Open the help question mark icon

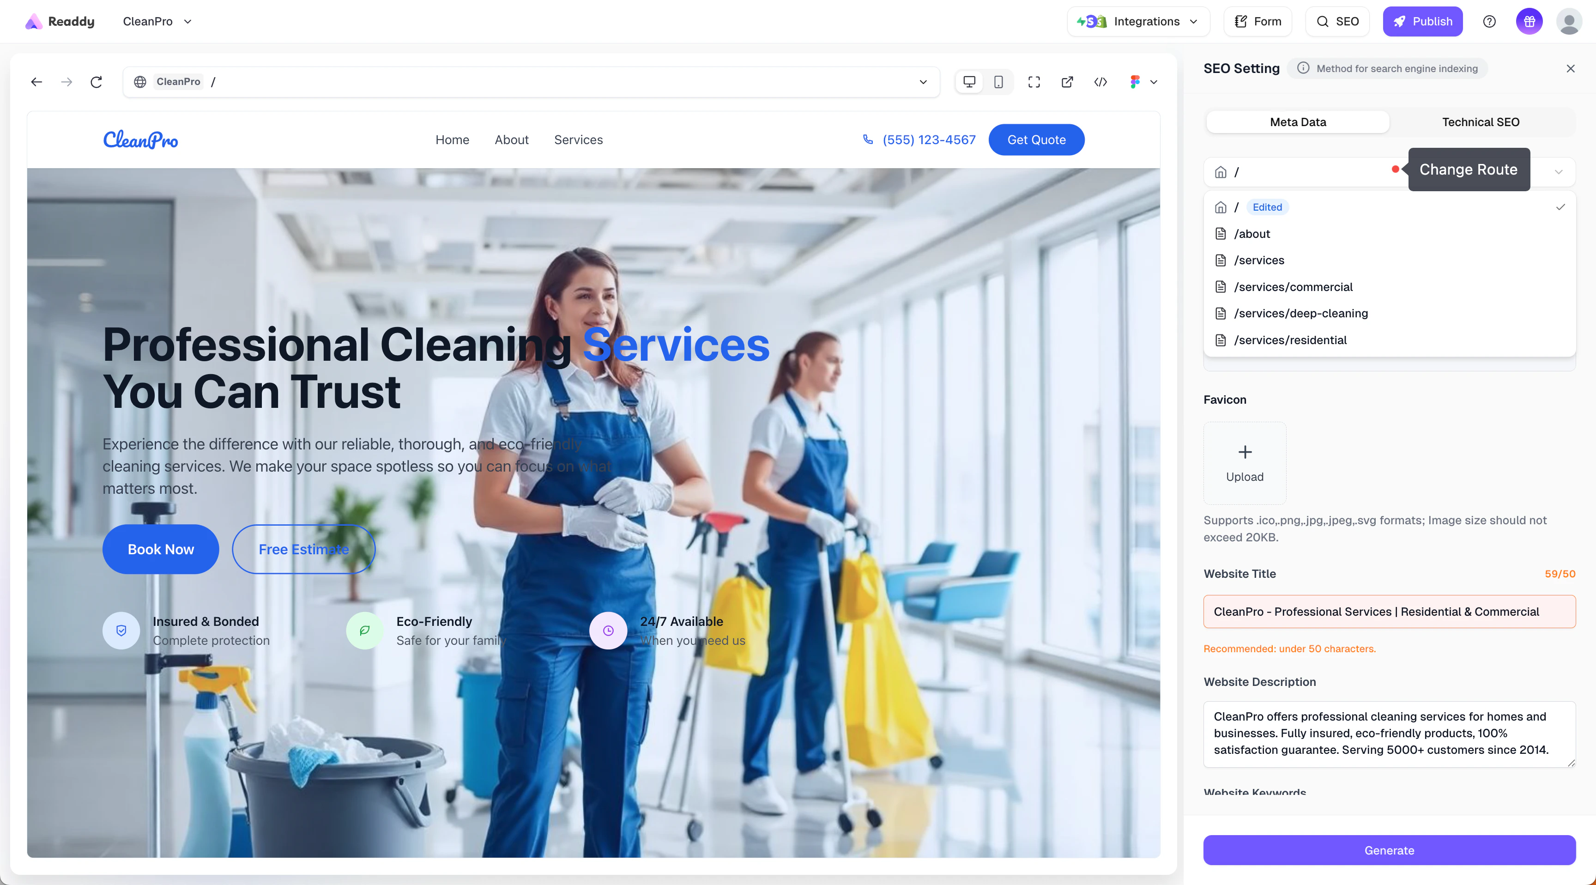[1489, 22]
